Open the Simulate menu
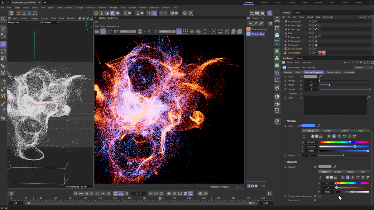 click(x=113, y=7)
